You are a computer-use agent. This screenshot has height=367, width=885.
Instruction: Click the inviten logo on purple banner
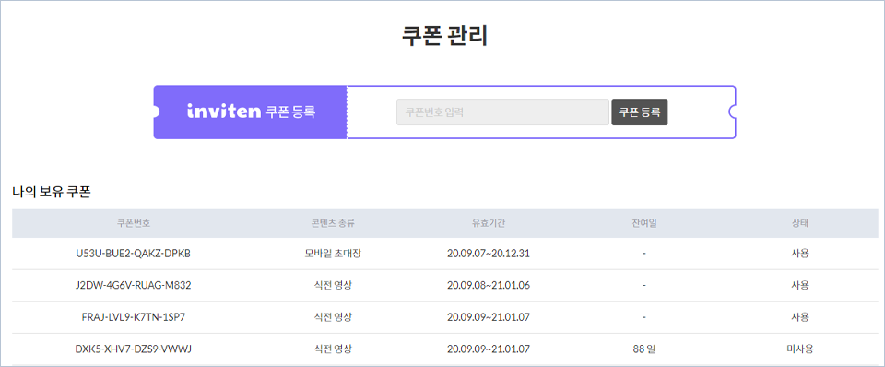[223, 111]
